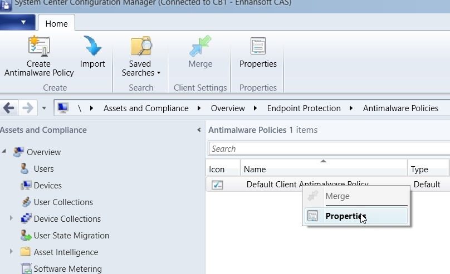Expand the Device Collections node
Viewport: 450px width, 274px height.
[11, 218]
